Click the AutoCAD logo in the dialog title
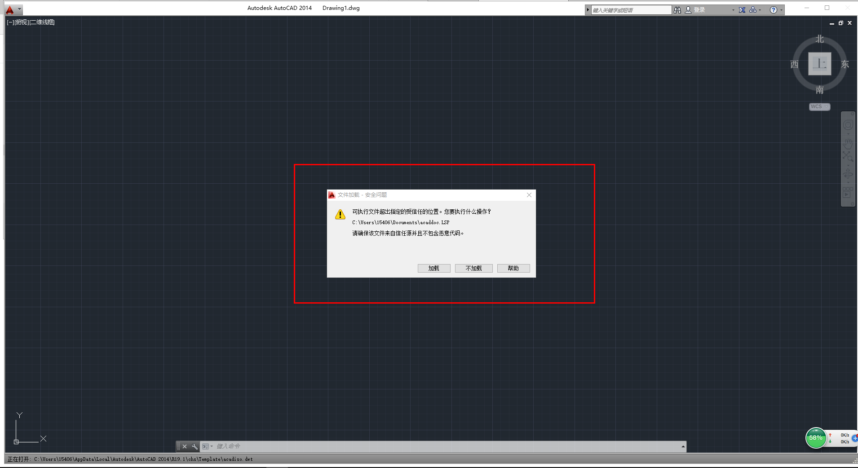 coord(332,195)
